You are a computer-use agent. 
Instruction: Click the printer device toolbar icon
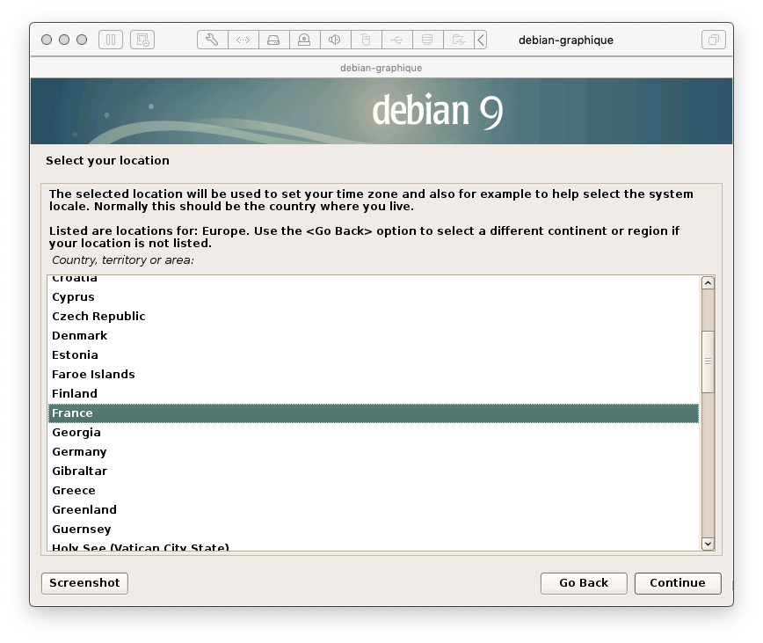[427, 40]
